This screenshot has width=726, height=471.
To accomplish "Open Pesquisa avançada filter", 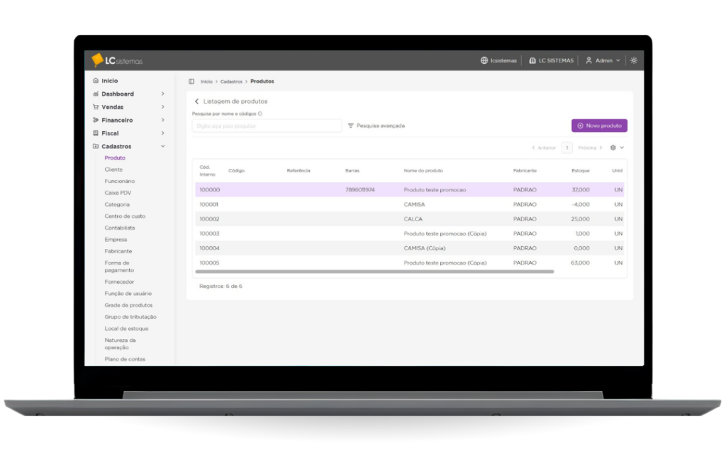I will click(376, 126).
